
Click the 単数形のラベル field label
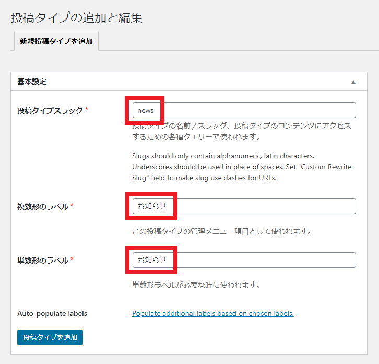[x=43, y=260]
